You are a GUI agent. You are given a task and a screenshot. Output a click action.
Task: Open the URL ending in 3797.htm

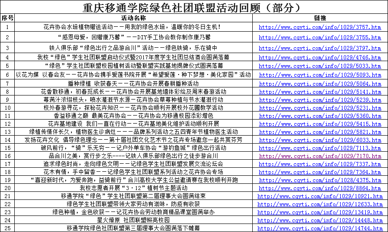pyautogui.click(x=320, y=48)
